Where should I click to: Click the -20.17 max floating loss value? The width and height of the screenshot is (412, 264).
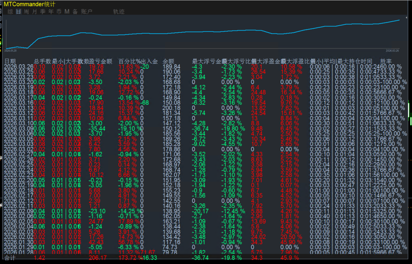click(x=200, y=211)
